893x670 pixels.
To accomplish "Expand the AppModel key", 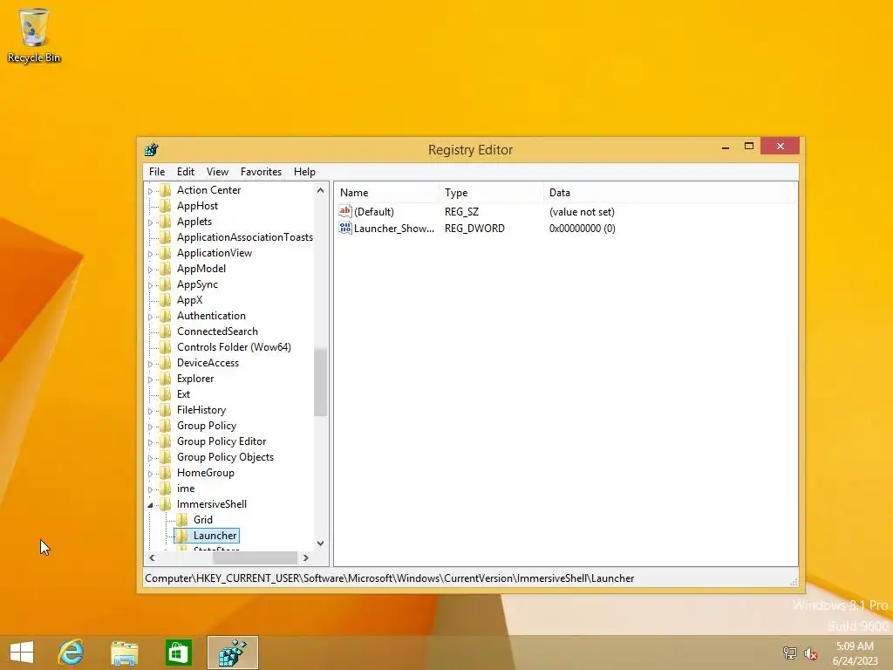I will point(150,270).
